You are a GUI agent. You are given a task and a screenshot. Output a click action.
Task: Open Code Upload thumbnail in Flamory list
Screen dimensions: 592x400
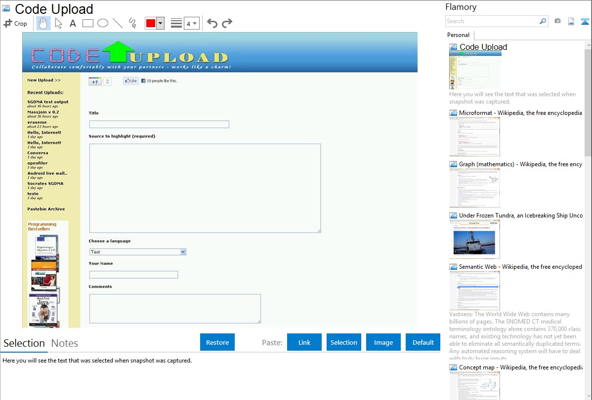(475, 71)
